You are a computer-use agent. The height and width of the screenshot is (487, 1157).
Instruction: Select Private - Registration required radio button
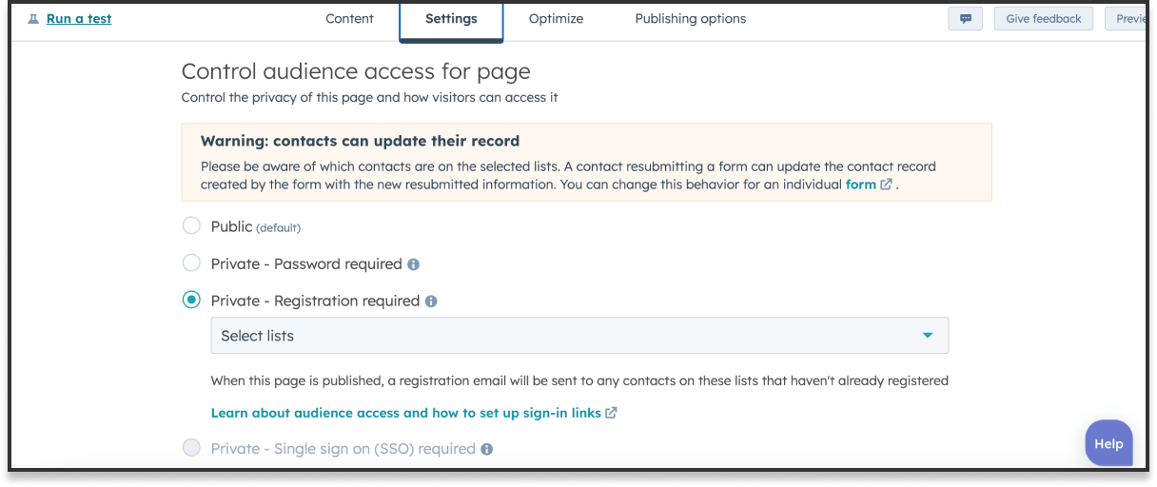(191, 300)
